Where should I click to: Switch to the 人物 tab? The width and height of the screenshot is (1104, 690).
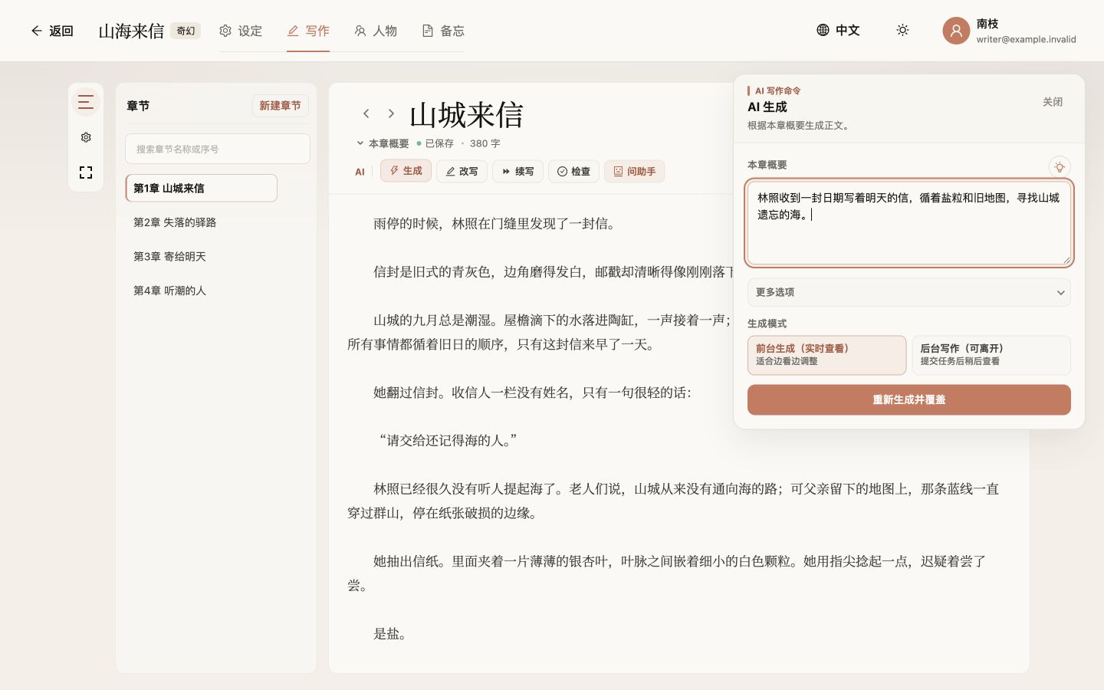[376, 31]
